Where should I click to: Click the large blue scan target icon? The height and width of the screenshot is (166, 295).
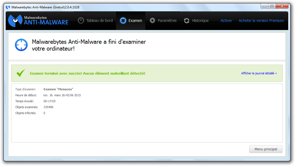pos(21,45)
